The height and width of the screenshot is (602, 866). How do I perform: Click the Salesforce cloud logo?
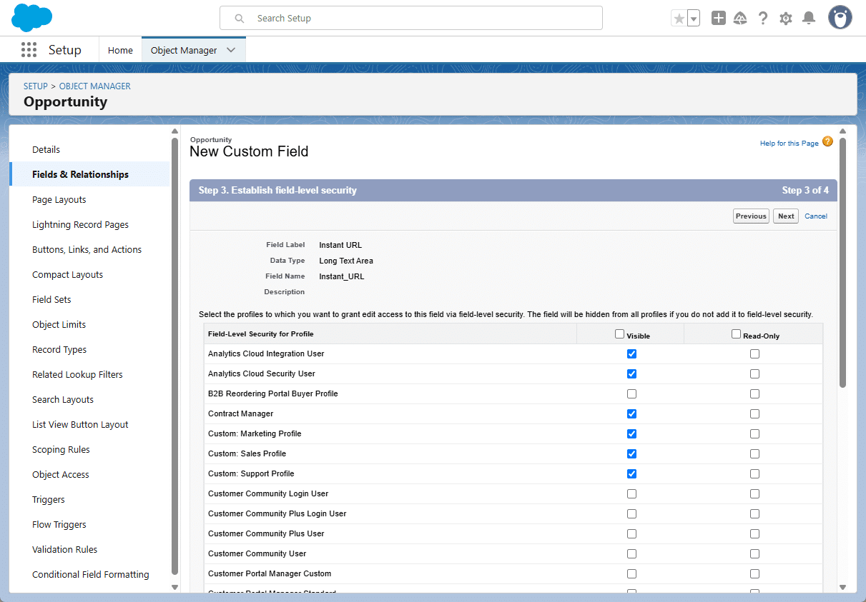tap(32, 18)
